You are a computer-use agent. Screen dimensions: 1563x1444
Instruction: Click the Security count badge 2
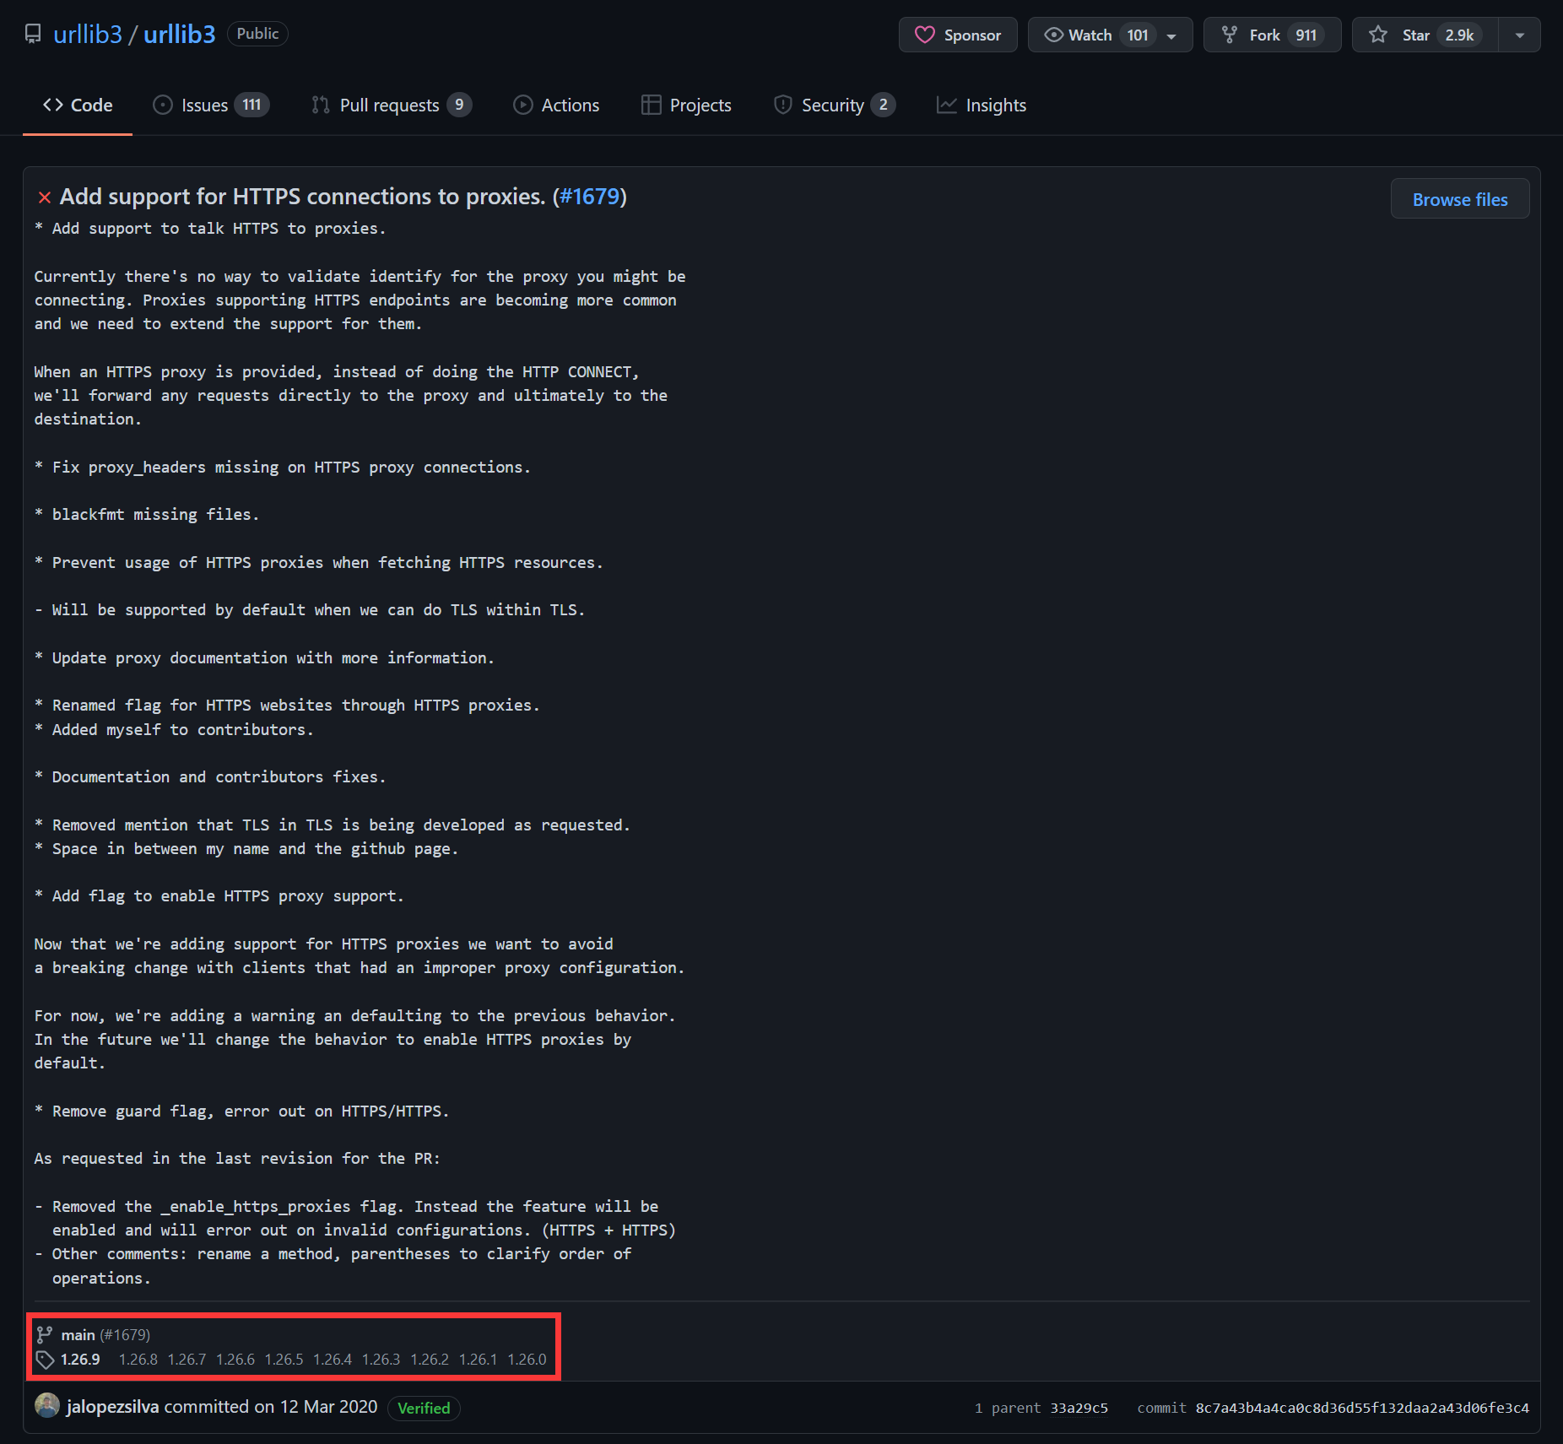click(x=883, y=105)
